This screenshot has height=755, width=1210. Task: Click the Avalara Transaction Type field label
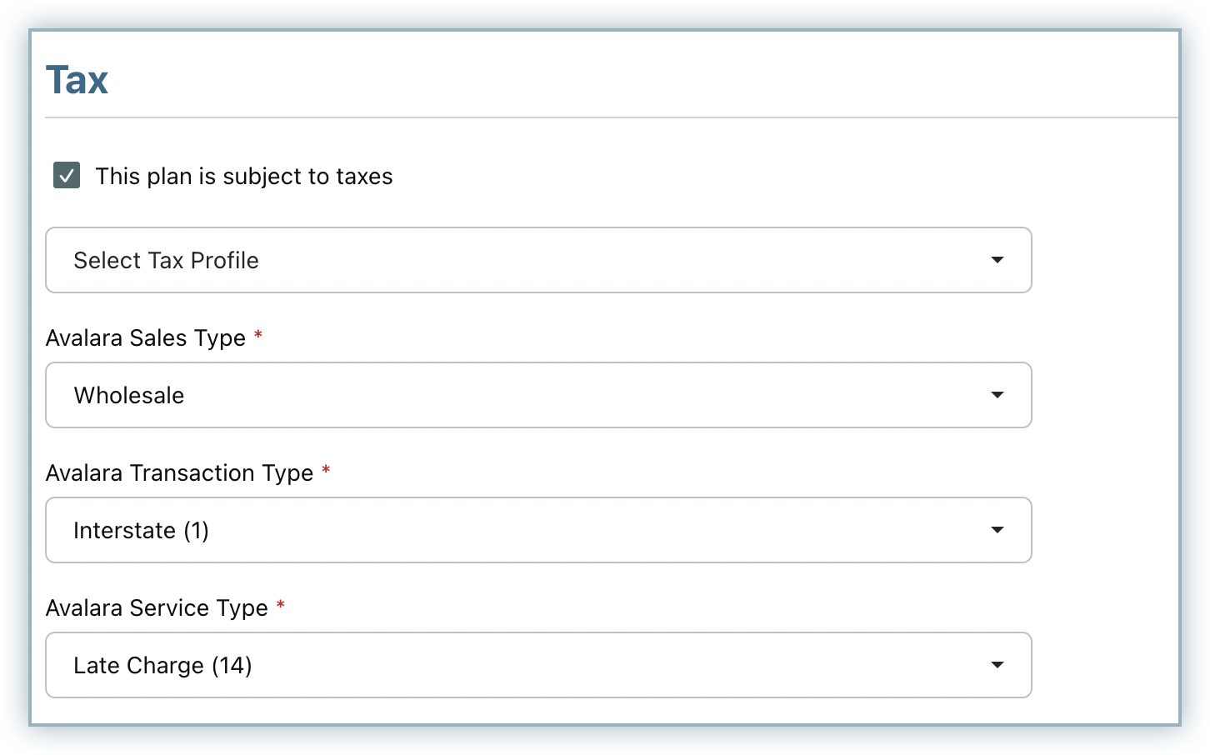point(179,473)
